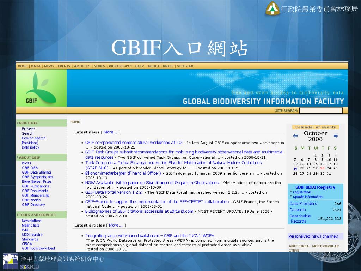The width and height of the screenshot is (361, 271).
Task: Open the Økonomimedarbejder Financial Officer news
Action: [x=123, y=173]
